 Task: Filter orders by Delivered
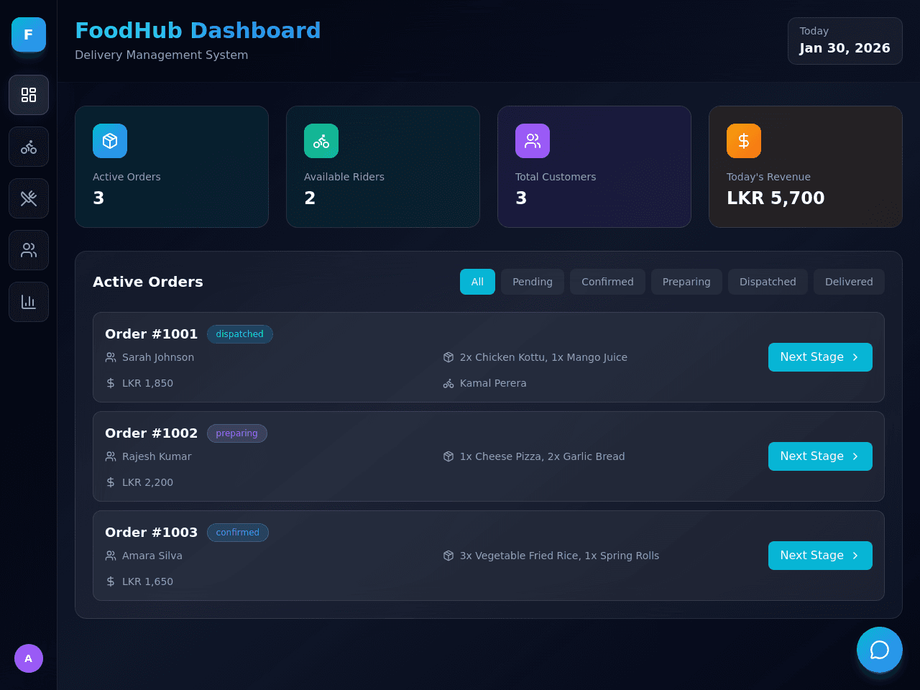(x=849, y=282)
